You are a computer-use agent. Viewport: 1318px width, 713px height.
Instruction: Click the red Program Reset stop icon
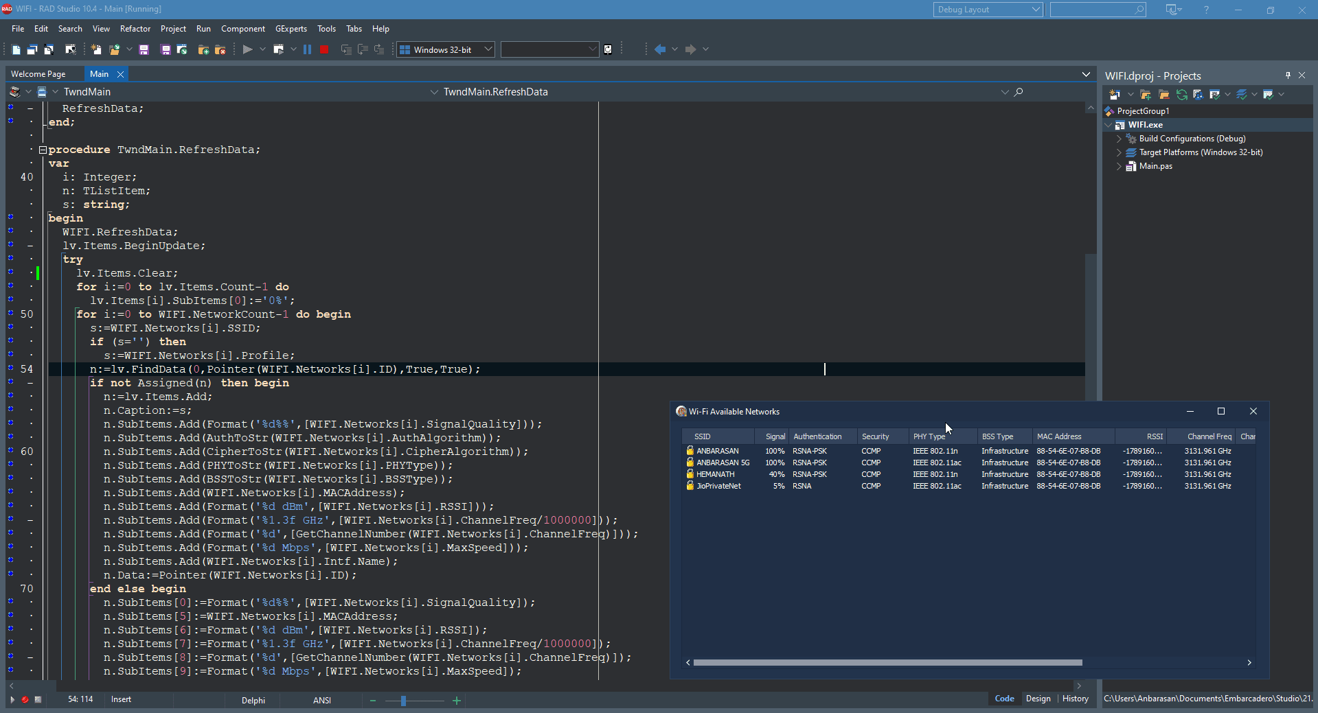[324, 49]
